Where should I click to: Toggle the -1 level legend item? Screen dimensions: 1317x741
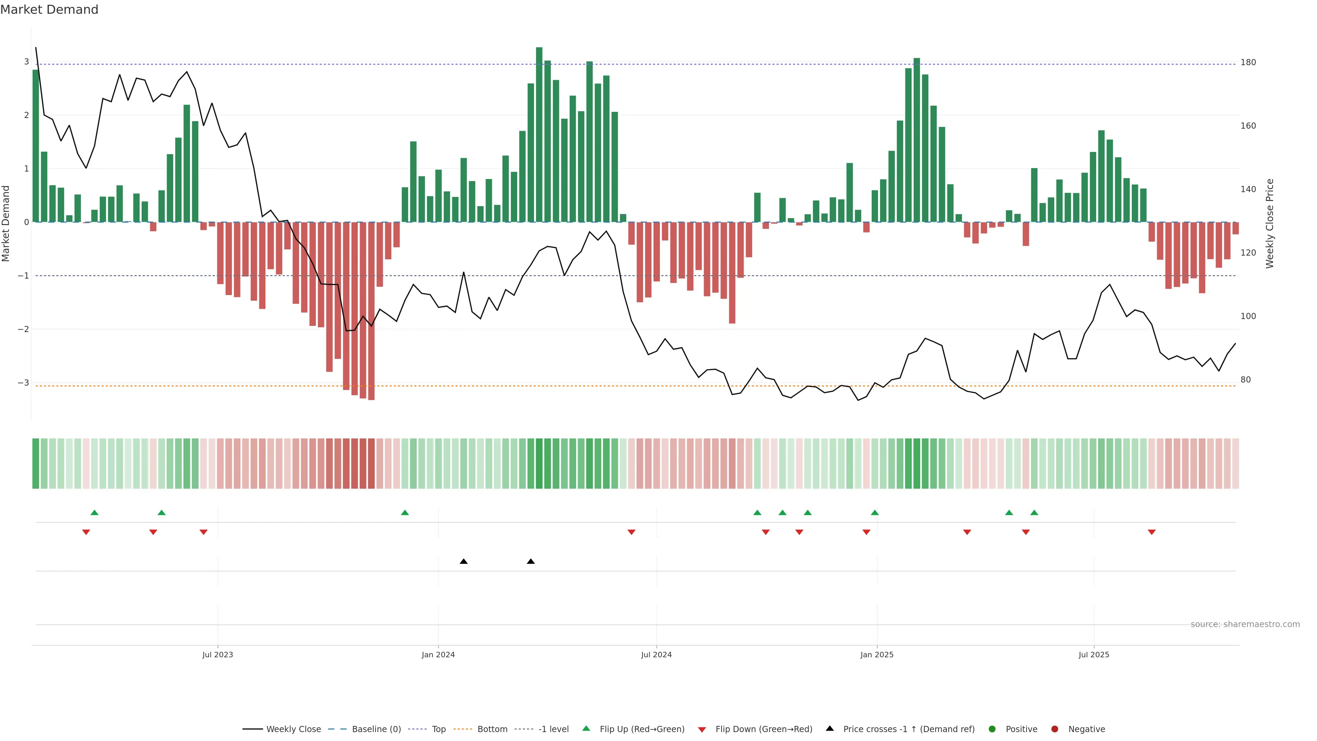[x=553, y=729]
